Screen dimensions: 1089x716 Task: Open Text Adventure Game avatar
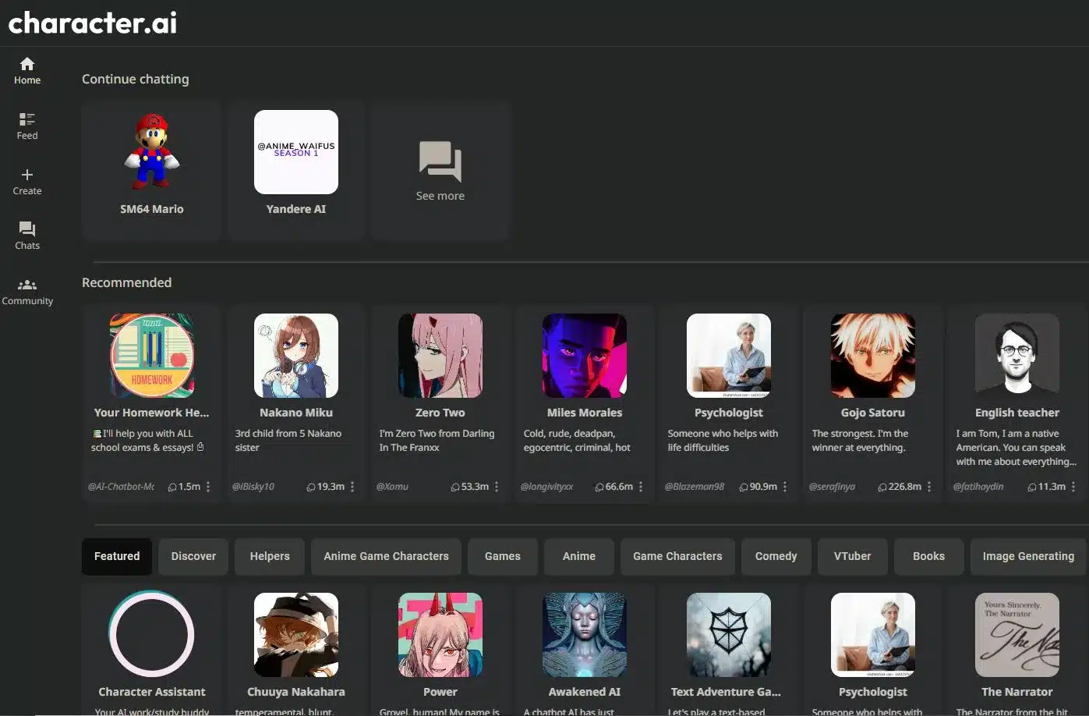[729, 635]
